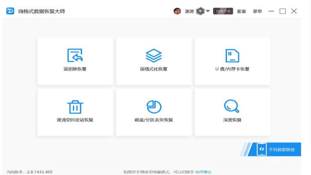Viewport: 311px width, 175px height.
Task: Start 深度恢复 magnifier icon
Action: (x=232, y=106)
